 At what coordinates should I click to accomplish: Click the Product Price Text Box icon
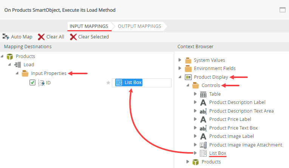(x=203, y=128)
